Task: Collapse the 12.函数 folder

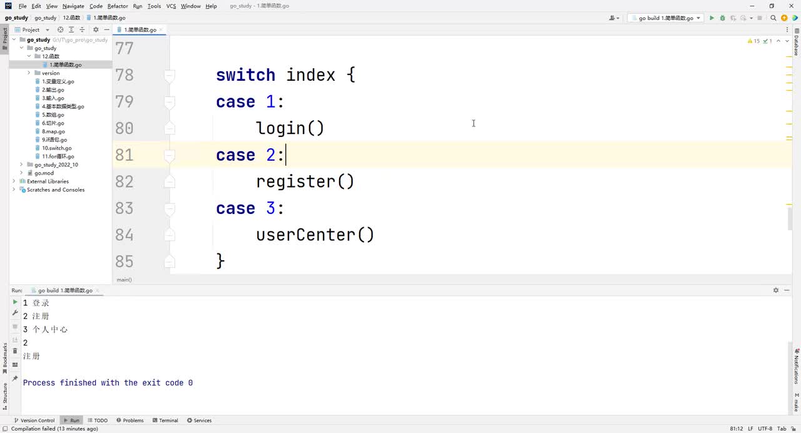Action: point(29,56)
